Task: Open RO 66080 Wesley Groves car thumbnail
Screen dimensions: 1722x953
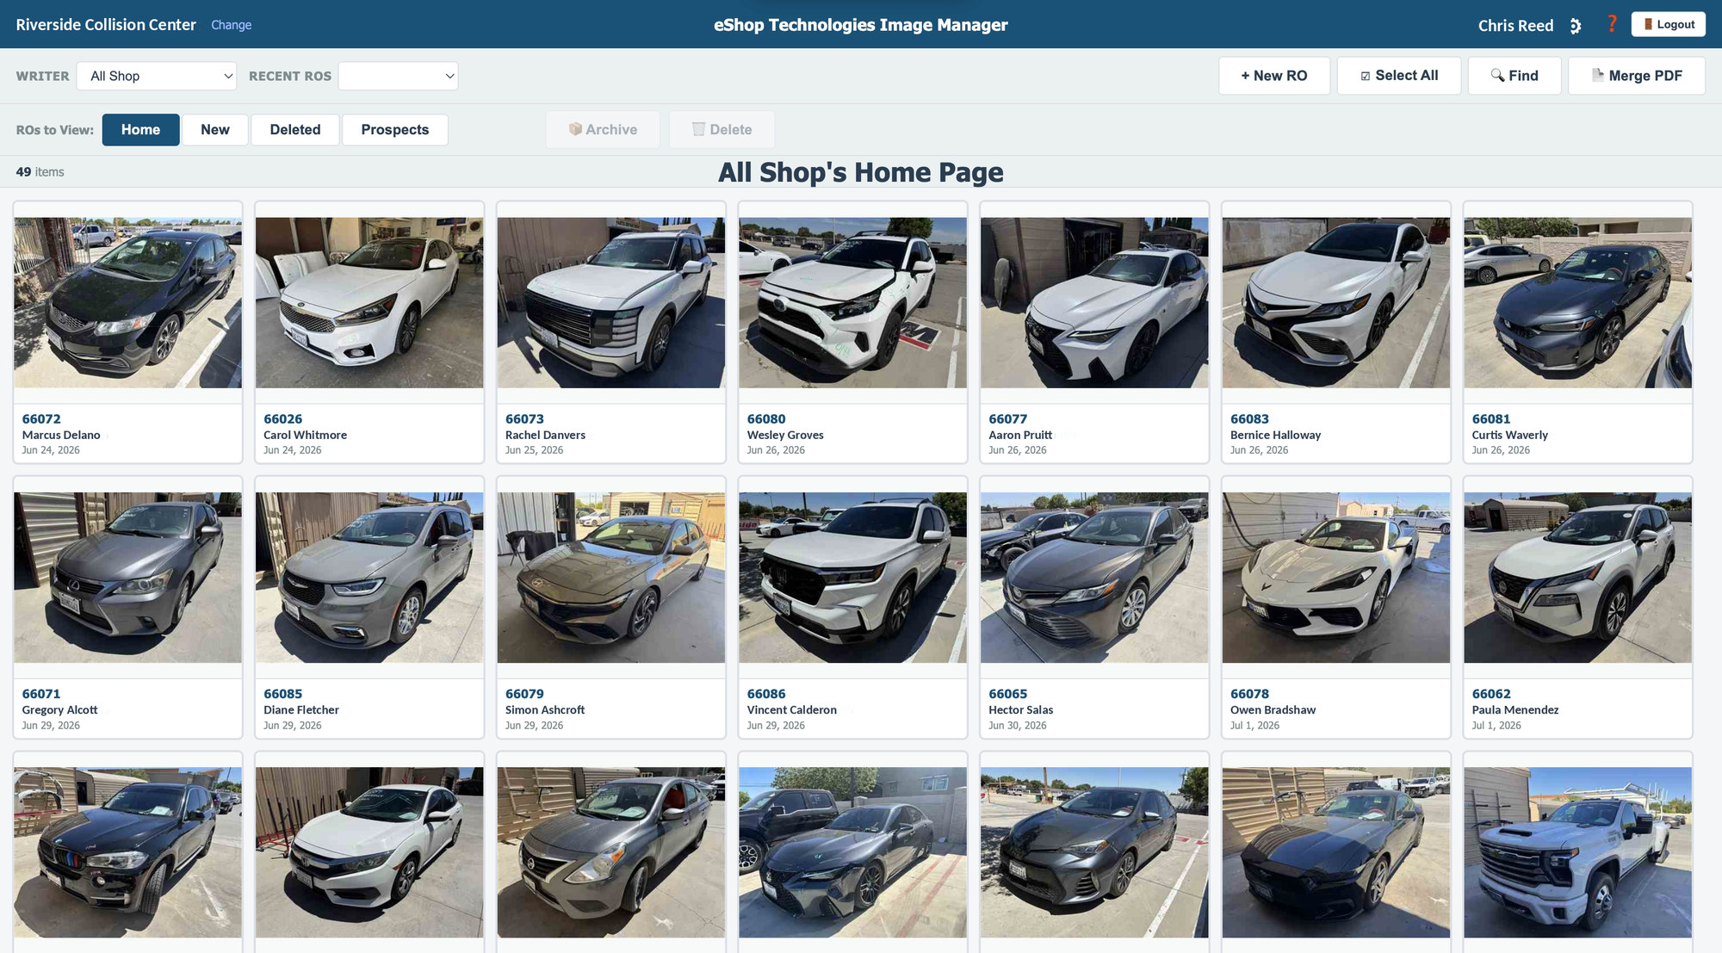Action: [x=852, y=302]
